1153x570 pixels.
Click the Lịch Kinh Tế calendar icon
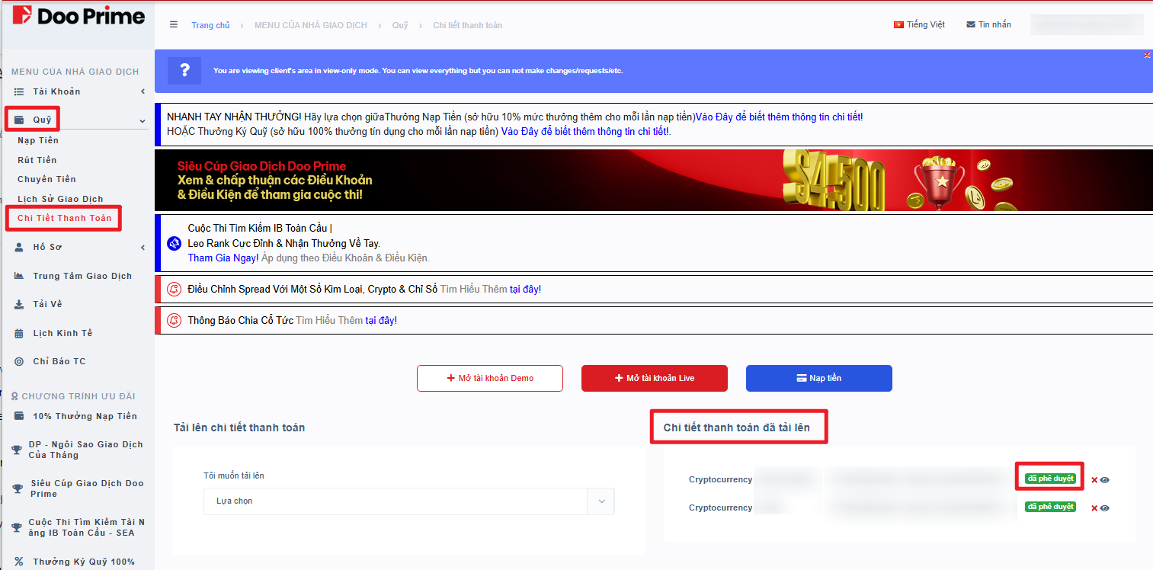point(19,333)
